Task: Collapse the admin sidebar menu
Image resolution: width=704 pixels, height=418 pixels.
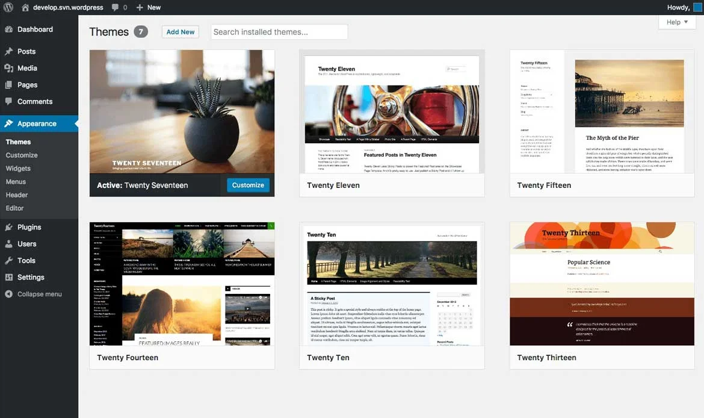Action: [x=39, y=294]
